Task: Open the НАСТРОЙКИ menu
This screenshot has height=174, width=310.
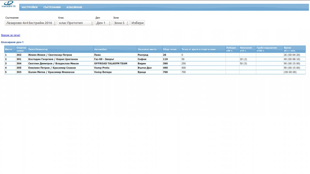Action: (29, 7)
